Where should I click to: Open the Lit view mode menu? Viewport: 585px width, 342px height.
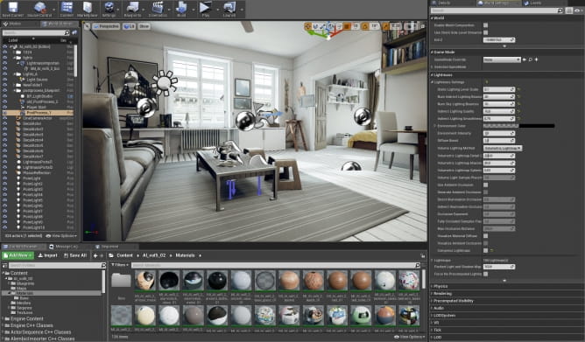click(x=129, y=26)
